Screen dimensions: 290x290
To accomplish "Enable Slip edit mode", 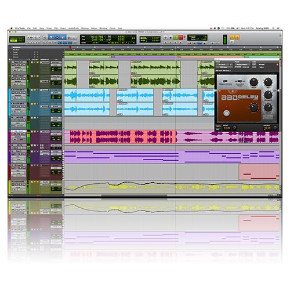I will pos(13,41).
